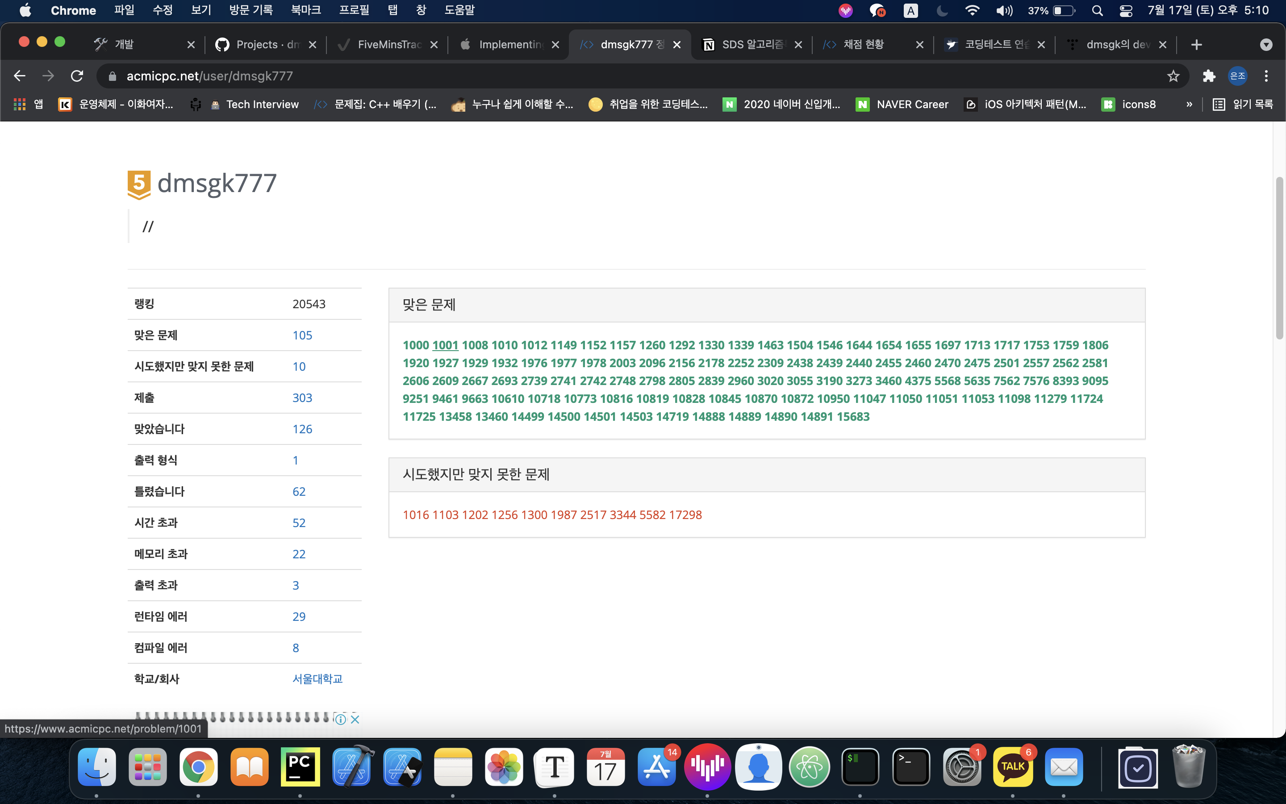Reload the current page
The height and width of the screenshot is (804, 1286).
[x=77, y=76]
